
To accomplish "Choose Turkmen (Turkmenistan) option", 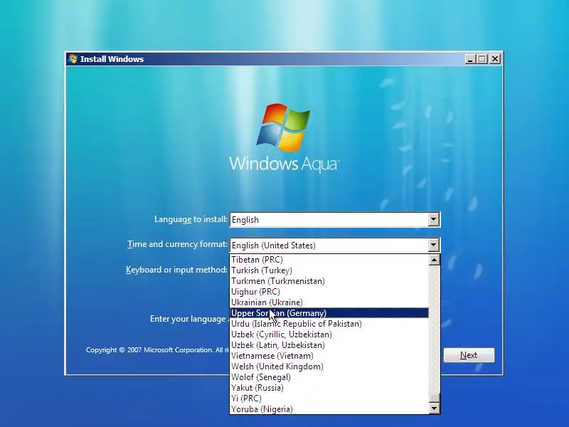I will coord(329,281).
